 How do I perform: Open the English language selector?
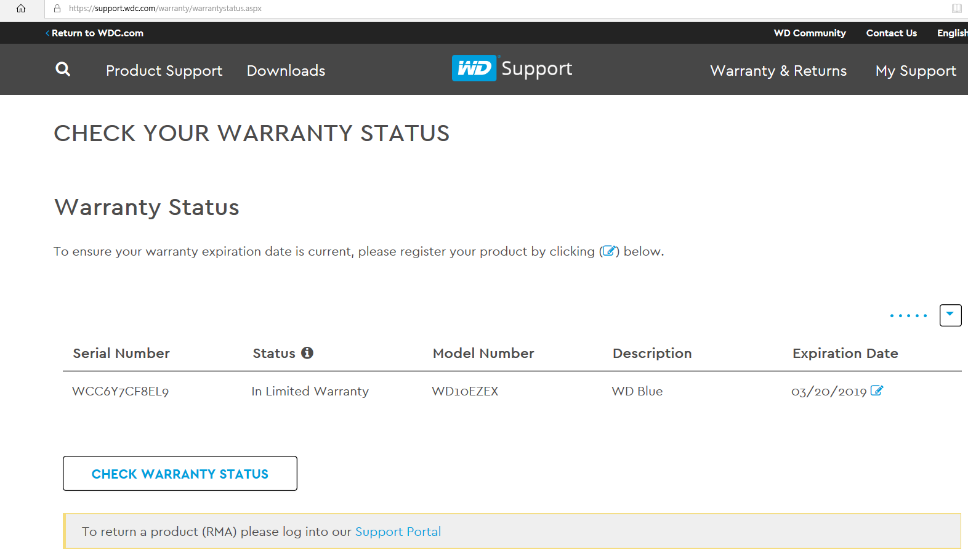pos(951,33)
